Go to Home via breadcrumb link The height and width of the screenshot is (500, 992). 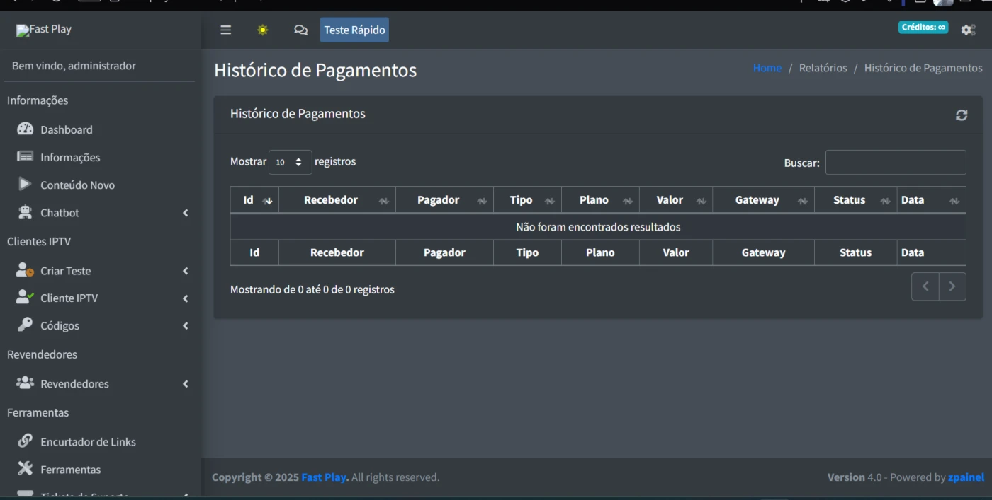(x=767, y=68)
